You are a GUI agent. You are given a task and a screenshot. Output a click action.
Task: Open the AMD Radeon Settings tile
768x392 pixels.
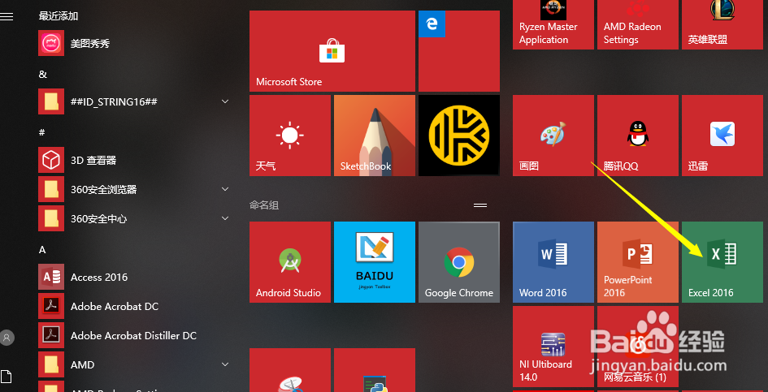(638, 24)
